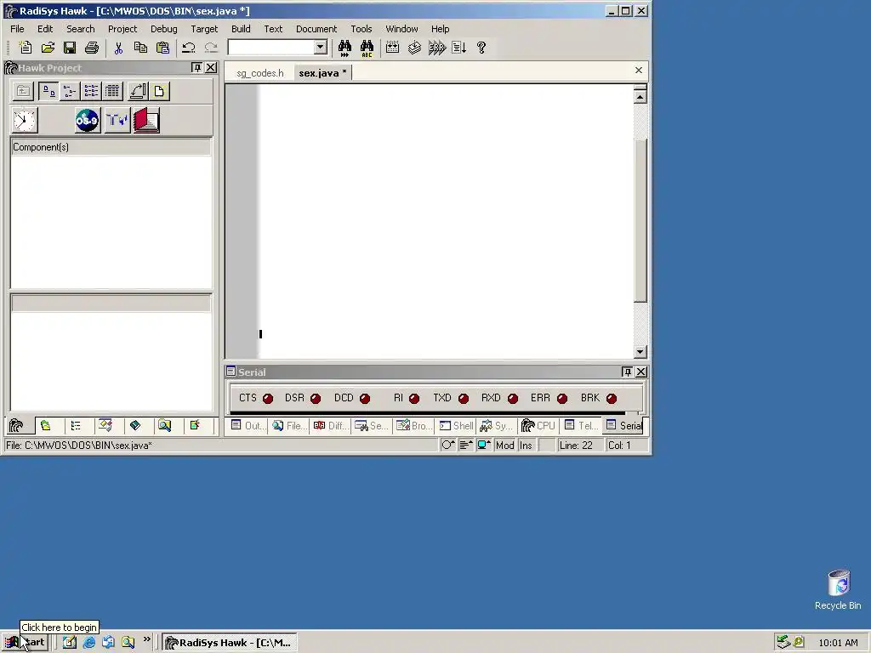This screenshot has height=653, width=871.
Task: Open the Tel... bottom tab
Action: coord(581,426)
